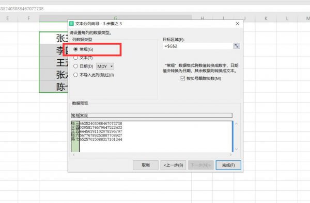Close the 文本分列向导 dialog
The height and width of the screenshot is (203, 310).
pyautogui.click(x=238, y=24)
